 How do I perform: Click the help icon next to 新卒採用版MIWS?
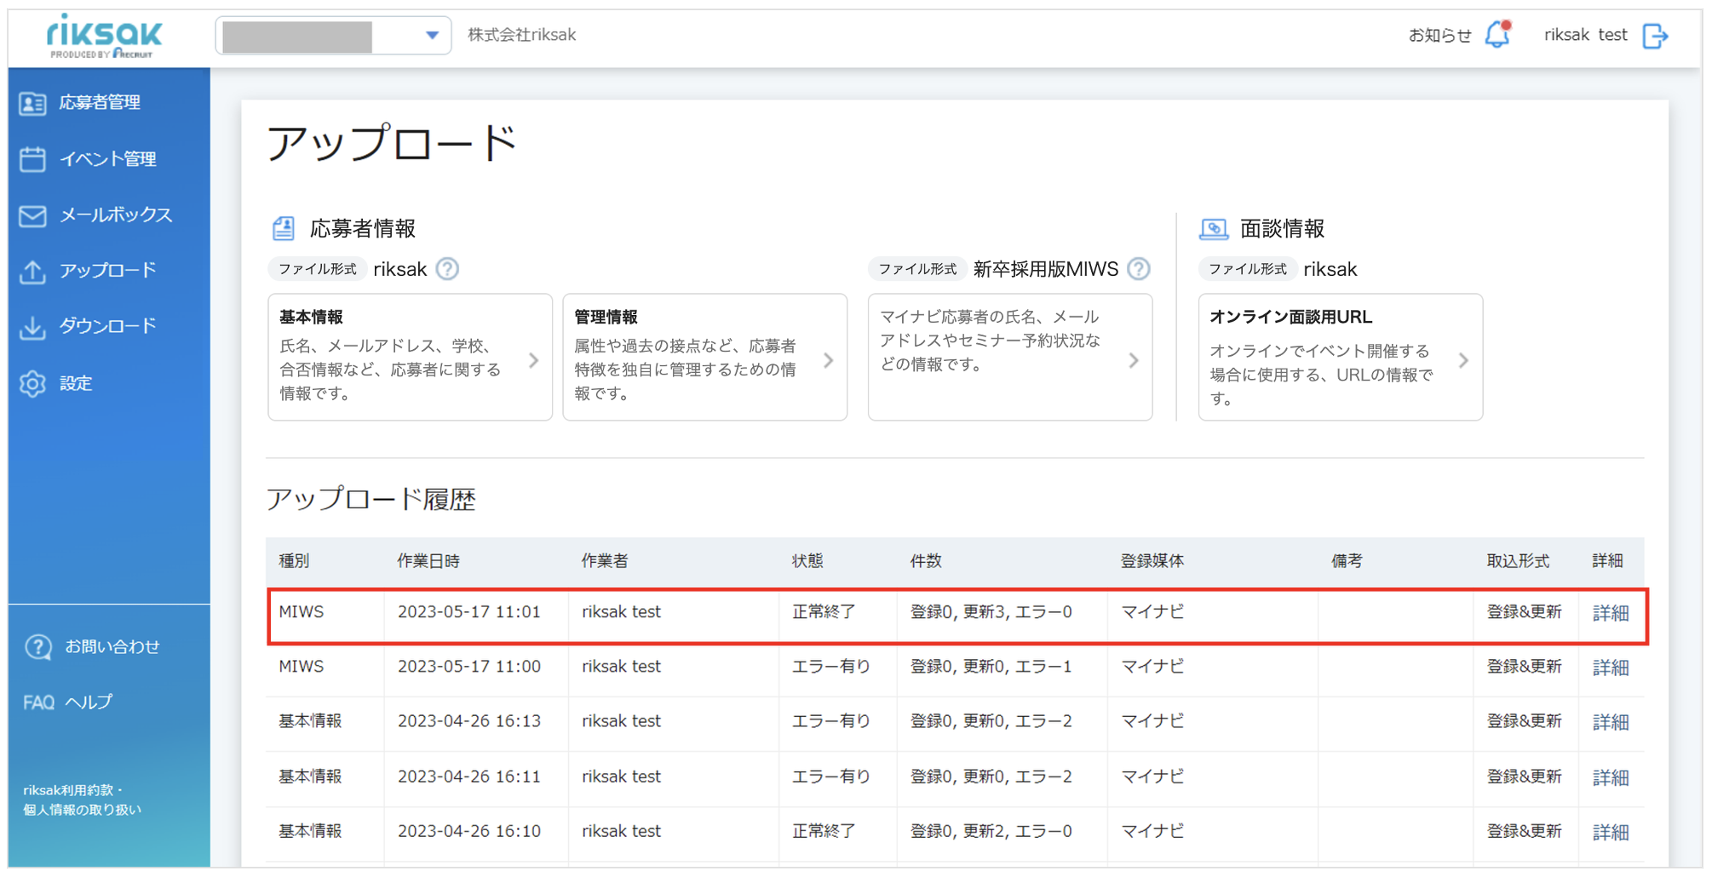tap(1138, 269)
